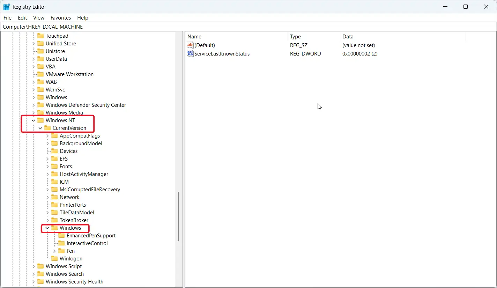
Task: Select the WAB folder icon
Action: click(40, 82)
